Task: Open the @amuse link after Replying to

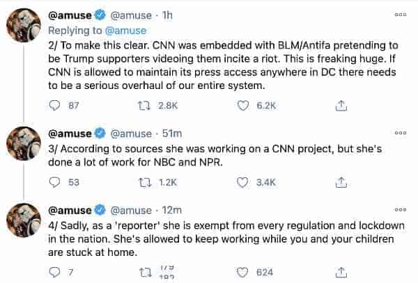Action: 125,31
